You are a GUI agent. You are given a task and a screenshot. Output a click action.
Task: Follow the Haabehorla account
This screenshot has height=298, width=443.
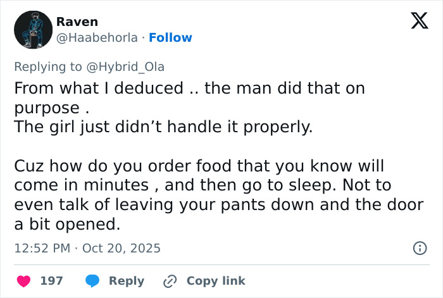click(170, 38)
